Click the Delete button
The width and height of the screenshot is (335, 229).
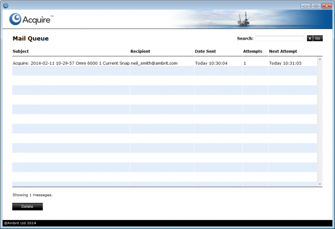coord(27,207)
